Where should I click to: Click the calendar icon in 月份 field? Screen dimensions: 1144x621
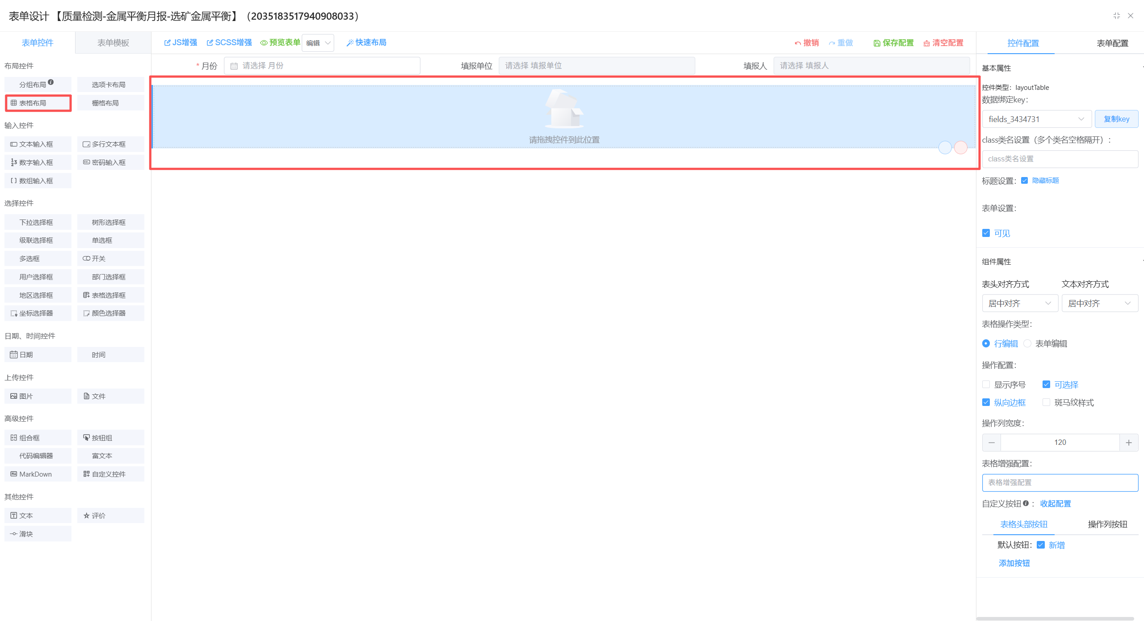pos(234,66)
